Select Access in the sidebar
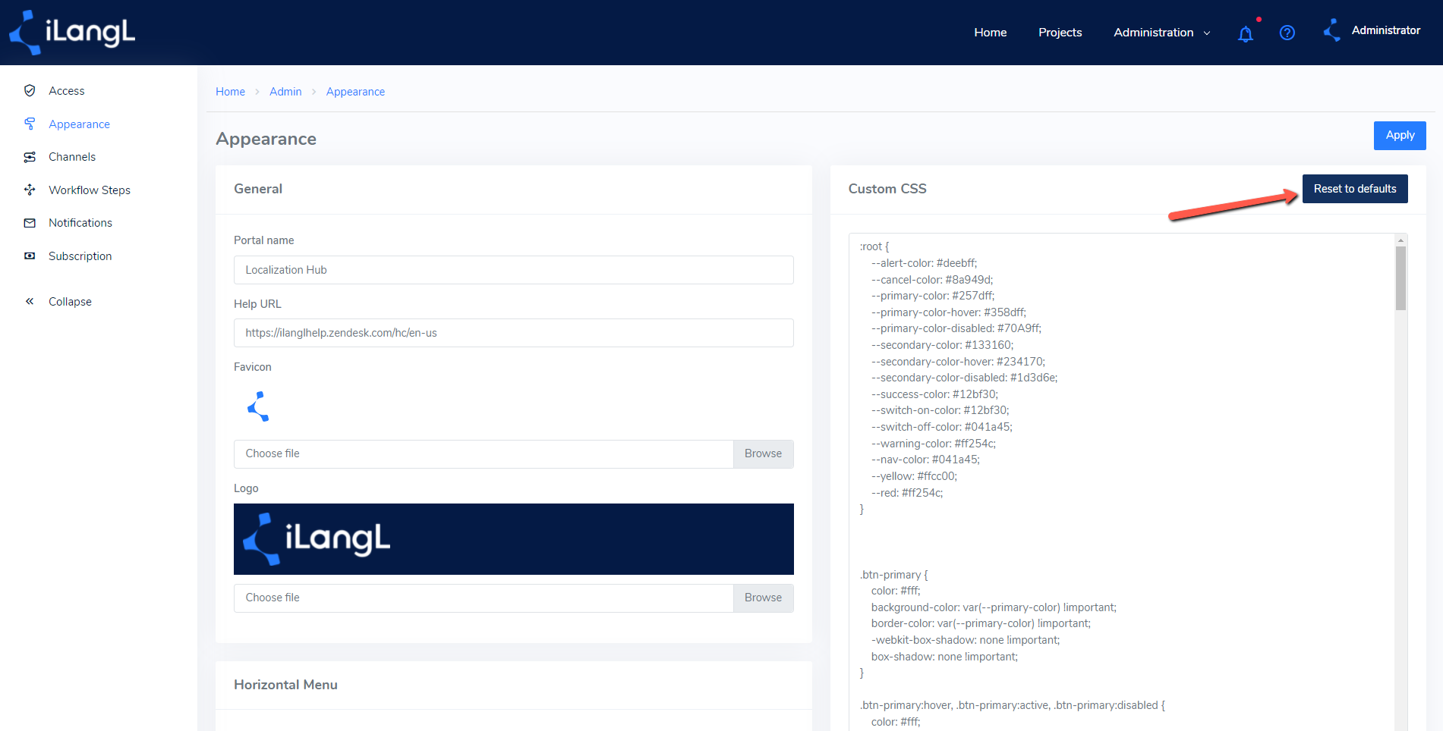This screenshot has width=1443, height=731. (x=67, y=91)
